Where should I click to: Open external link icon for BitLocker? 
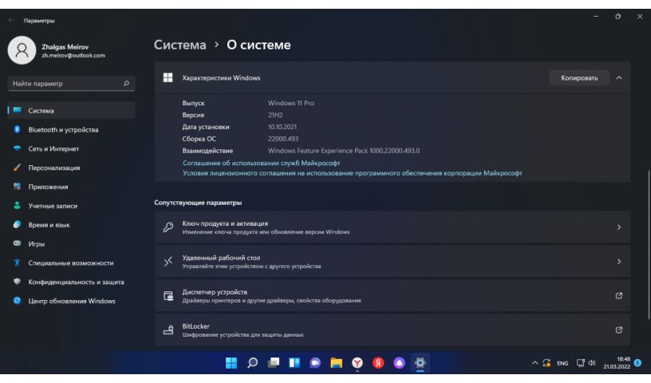tap(618, 330)
